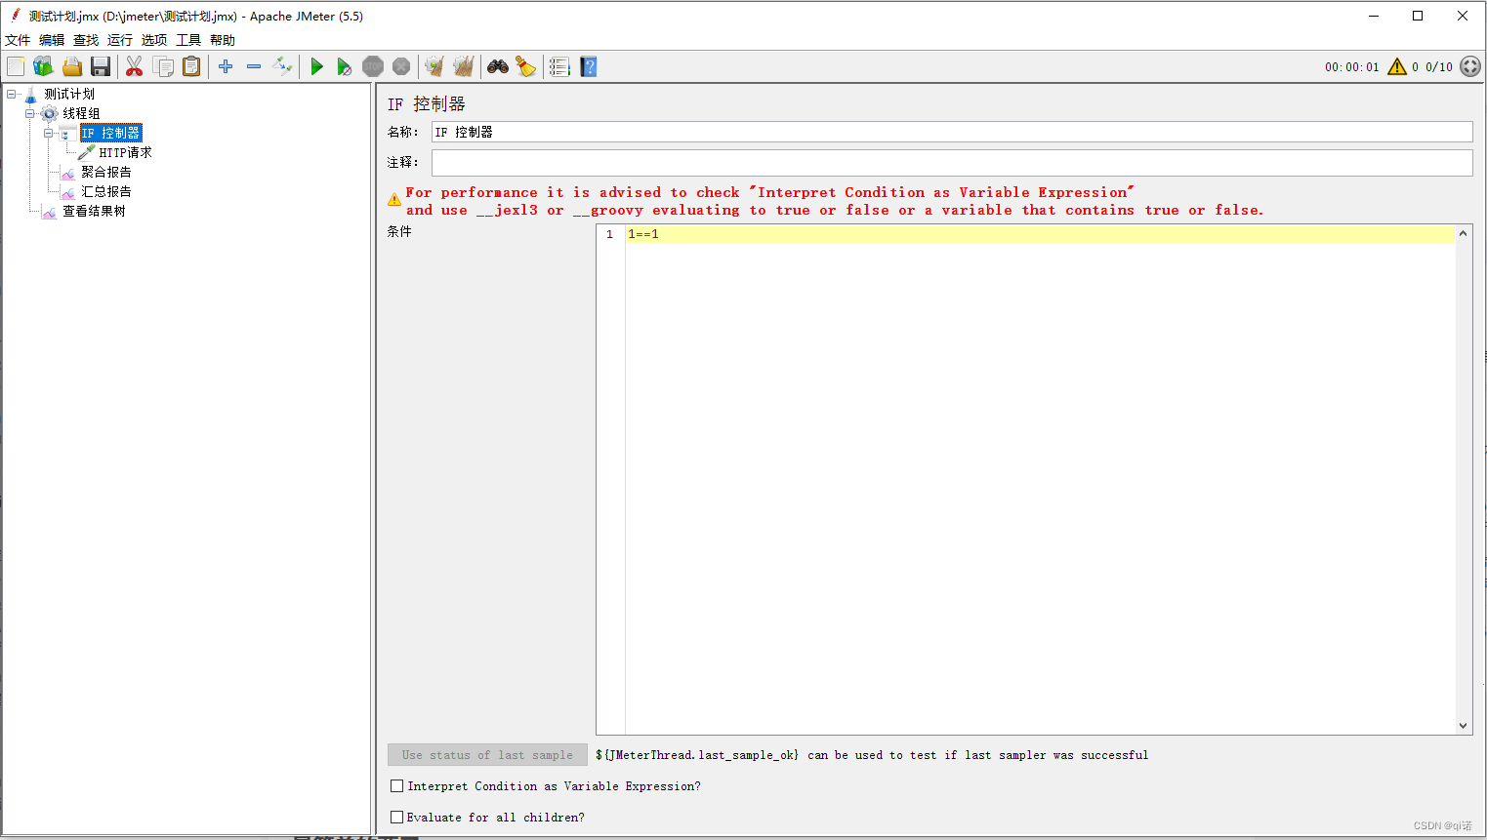This screenshot has height=840, width=1487.
Task: Click the remote engines globe icon
Action: tap(1470, 66)
